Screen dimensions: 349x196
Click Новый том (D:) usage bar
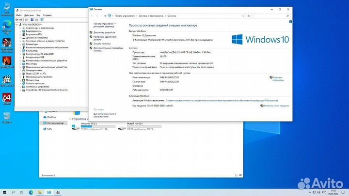pyautogui.click(x=144, y=126)
